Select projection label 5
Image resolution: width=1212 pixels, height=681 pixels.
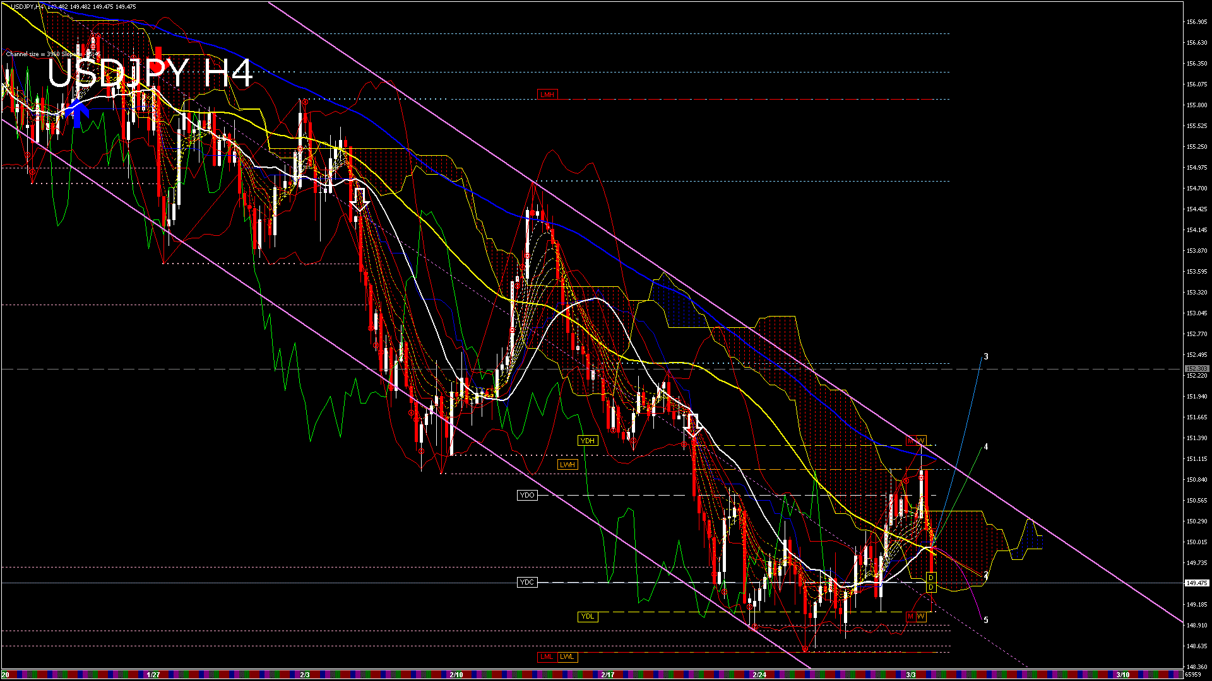(986, 620)
